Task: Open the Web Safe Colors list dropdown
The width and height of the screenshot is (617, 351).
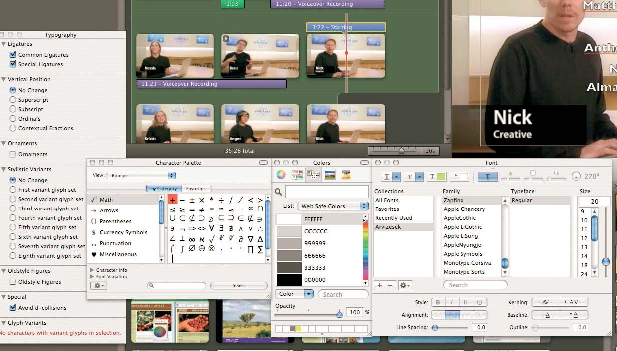Action: (x=333, y=206)
